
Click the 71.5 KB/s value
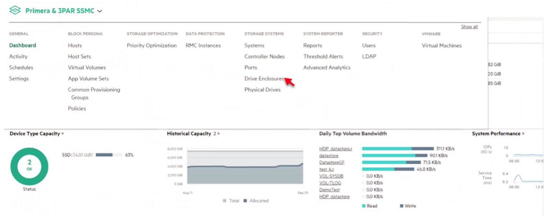point(431,162)
